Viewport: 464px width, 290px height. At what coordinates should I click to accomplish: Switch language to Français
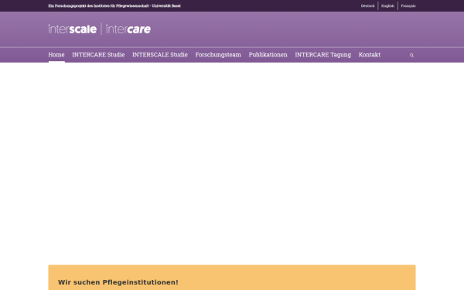coord(408,6)
